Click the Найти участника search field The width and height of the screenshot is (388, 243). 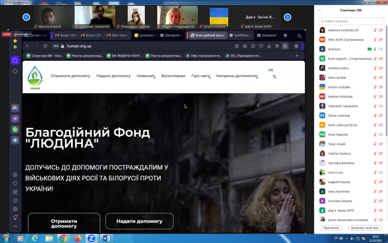point(351,21)
